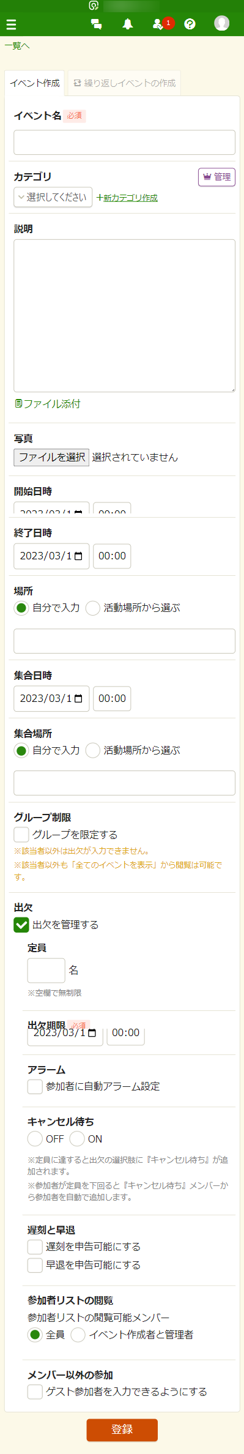This screenshot has width=244, height=1454.
Task: Open the user profile avatar
Action: pyautogui.click(x=221, y=23)
